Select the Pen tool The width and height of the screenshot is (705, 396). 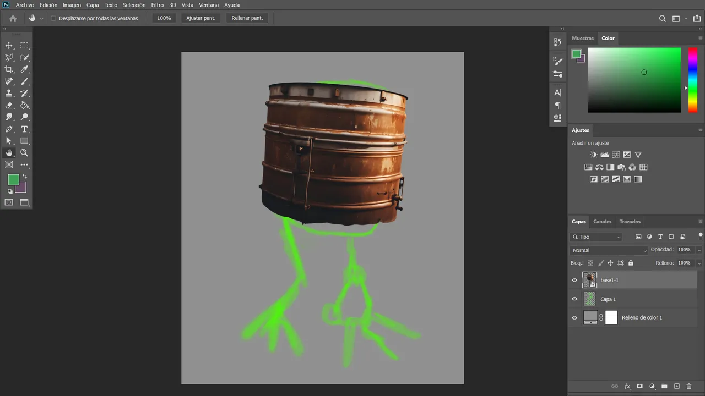(9, 129)
